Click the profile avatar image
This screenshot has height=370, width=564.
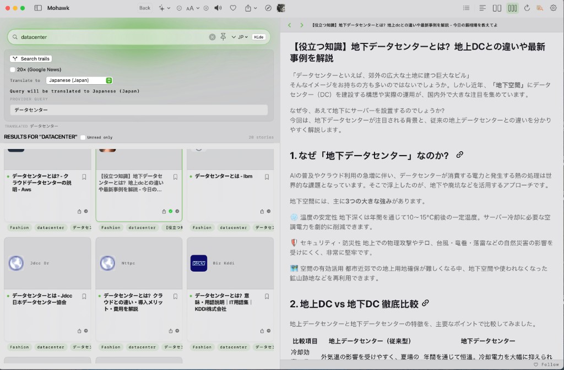tap(281, 8)
